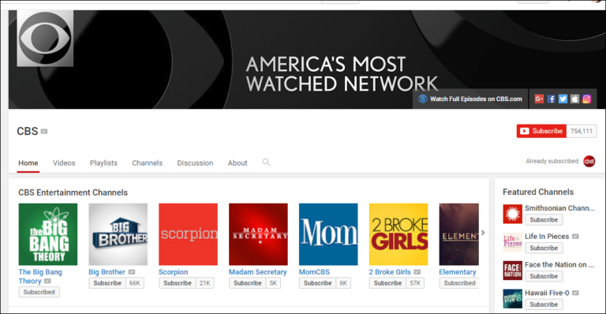Open Scorpion channel link

click(173, 272)
